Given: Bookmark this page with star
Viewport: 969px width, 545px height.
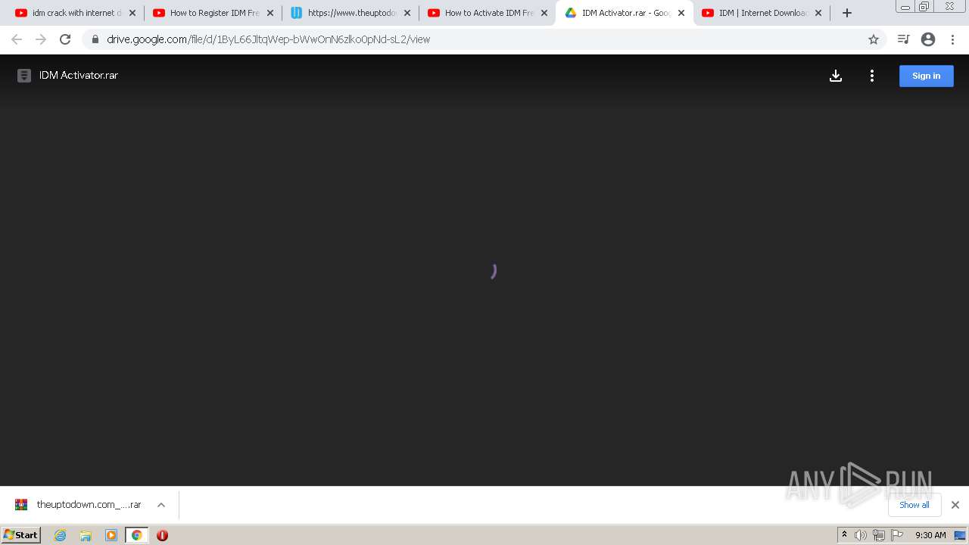Looking at the screenshot, I should tap(873, 39).
